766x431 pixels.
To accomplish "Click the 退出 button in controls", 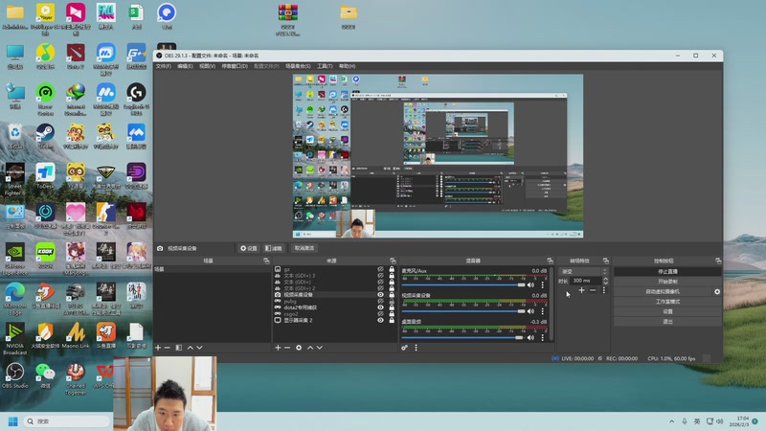I will point(667,322).
